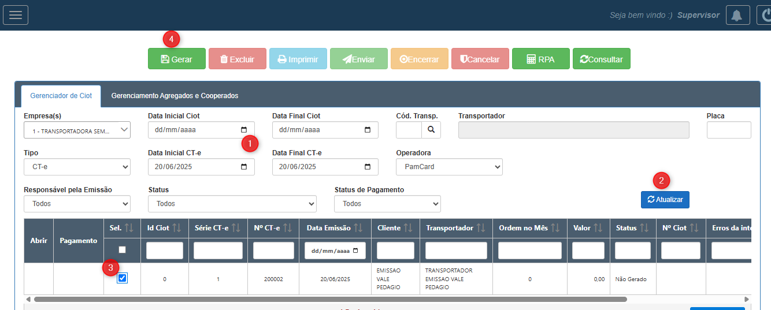This screenshot has width=771, height=310.
Task: Open the Operadora PamCard dropdown
Action: 449,167
